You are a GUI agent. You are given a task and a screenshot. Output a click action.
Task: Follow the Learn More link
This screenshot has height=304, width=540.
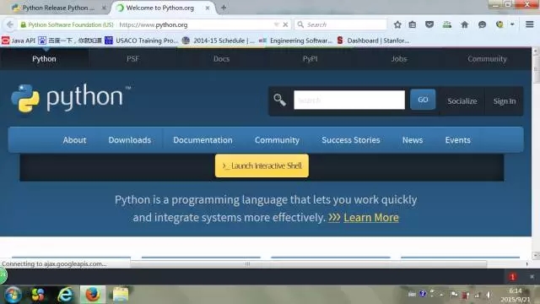coord(371,218)
